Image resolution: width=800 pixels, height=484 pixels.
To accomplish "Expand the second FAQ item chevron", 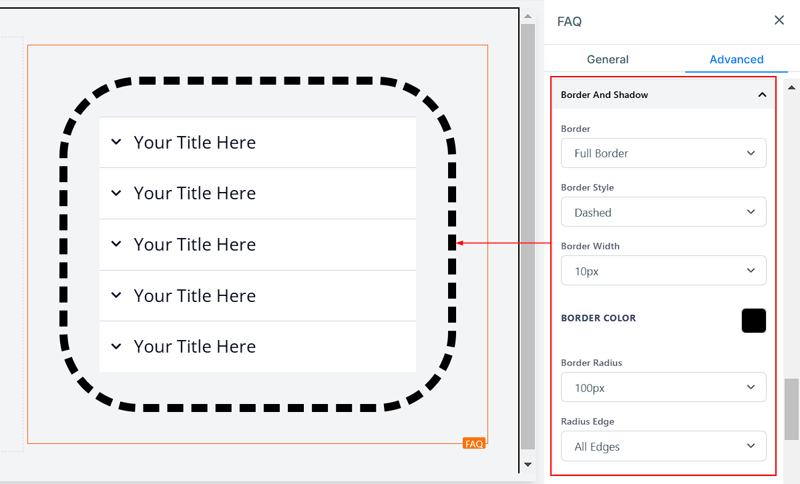I will (x=116, y=193).
